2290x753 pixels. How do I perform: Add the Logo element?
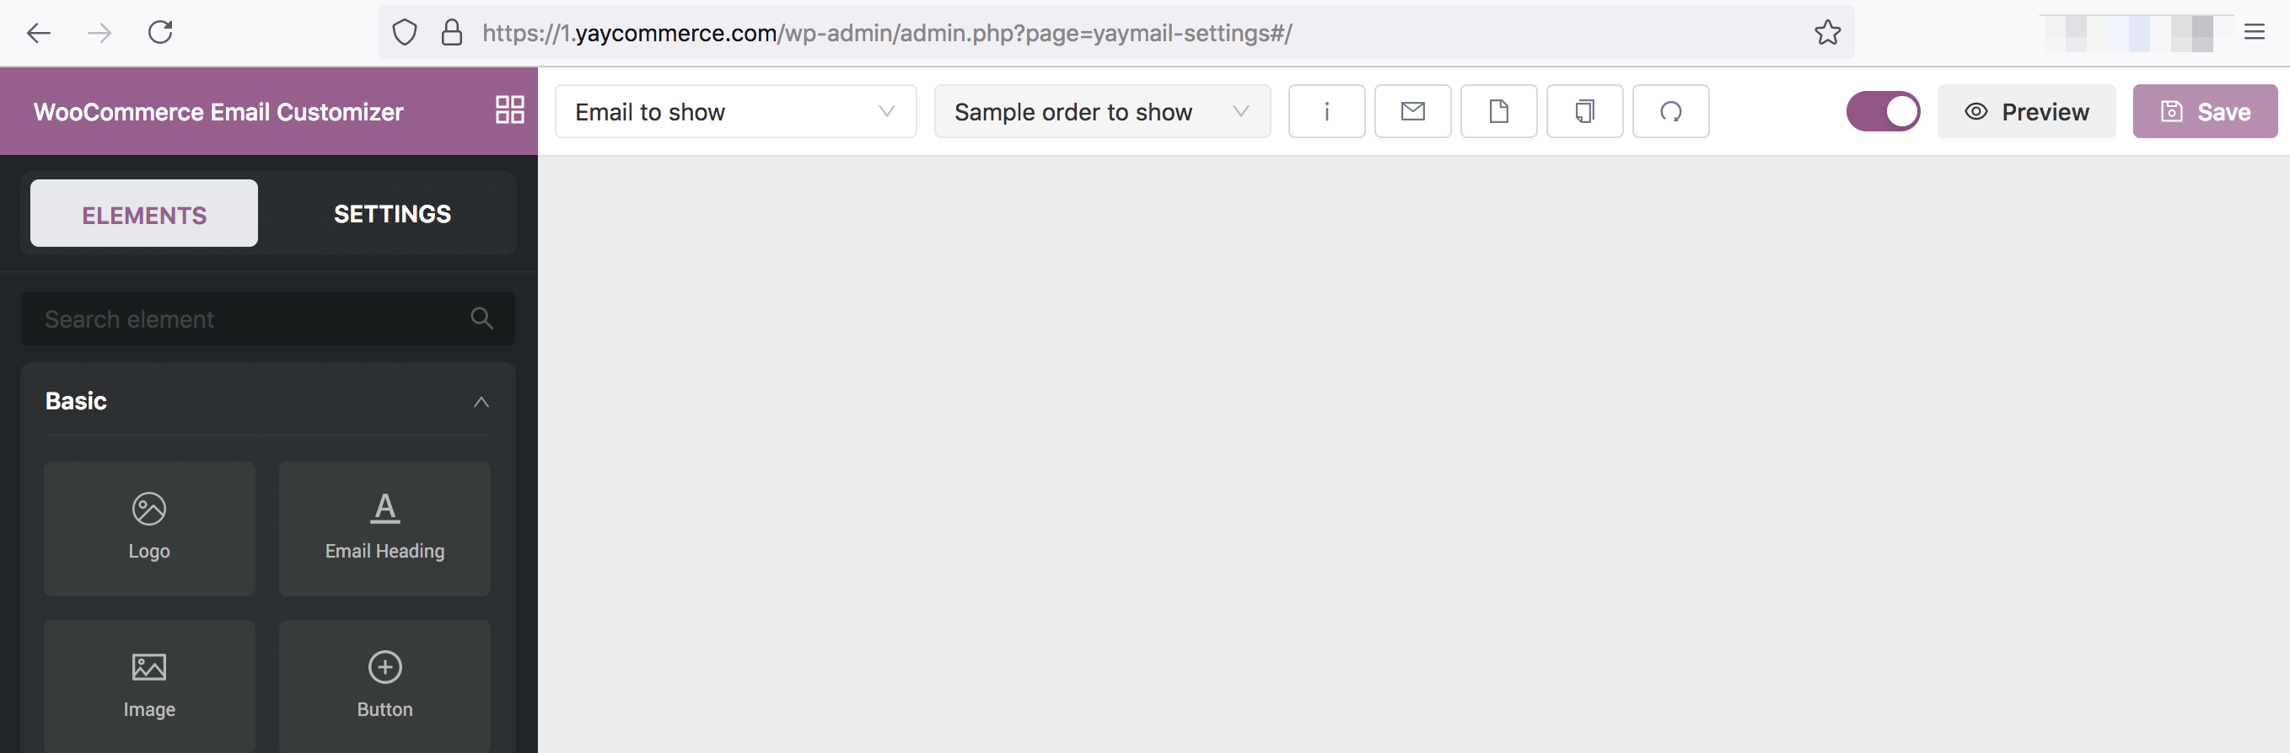pyautogui.click(x=149, y=528)
